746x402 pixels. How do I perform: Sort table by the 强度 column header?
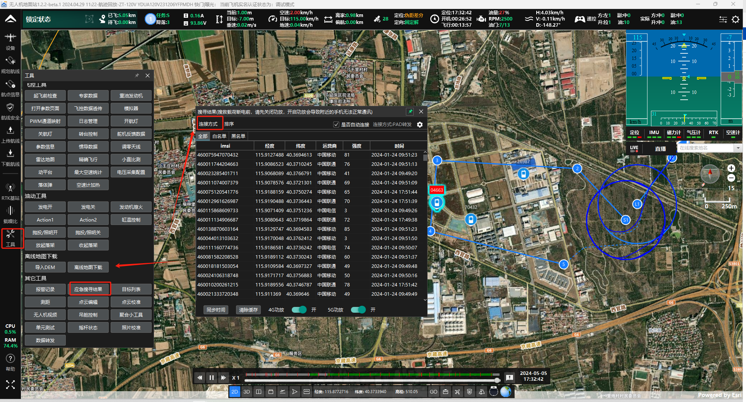pos(356,146)
